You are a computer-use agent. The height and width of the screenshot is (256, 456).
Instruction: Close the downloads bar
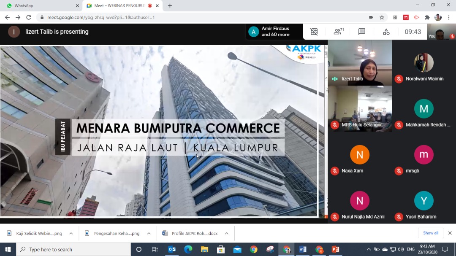[x=450, y=233]
